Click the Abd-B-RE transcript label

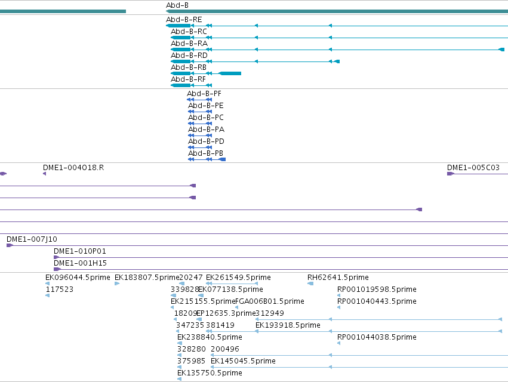coord(184,20)
